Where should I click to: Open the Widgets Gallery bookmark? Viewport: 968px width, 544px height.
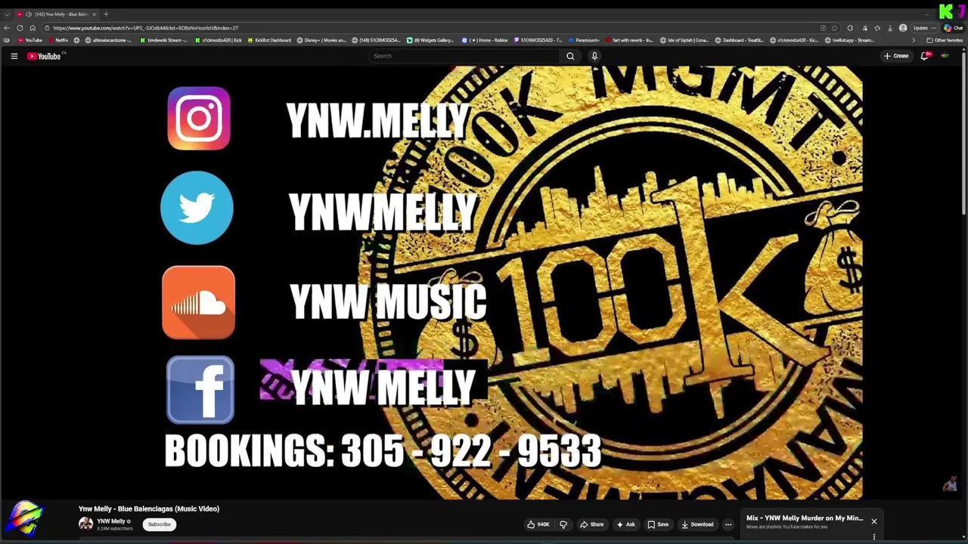pos(430,40)
